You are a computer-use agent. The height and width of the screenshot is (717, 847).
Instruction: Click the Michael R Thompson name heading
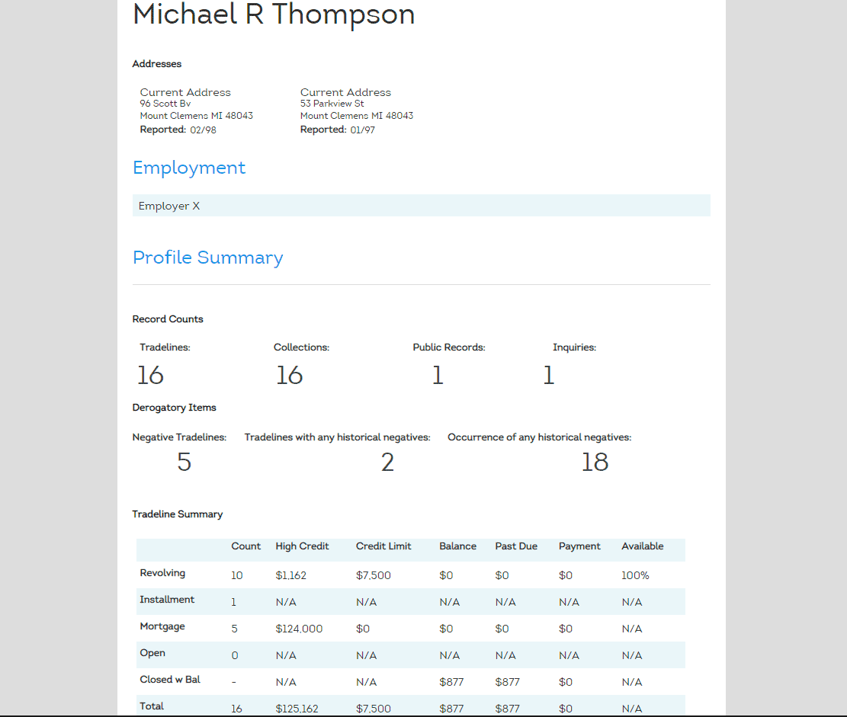click(273, 14)
